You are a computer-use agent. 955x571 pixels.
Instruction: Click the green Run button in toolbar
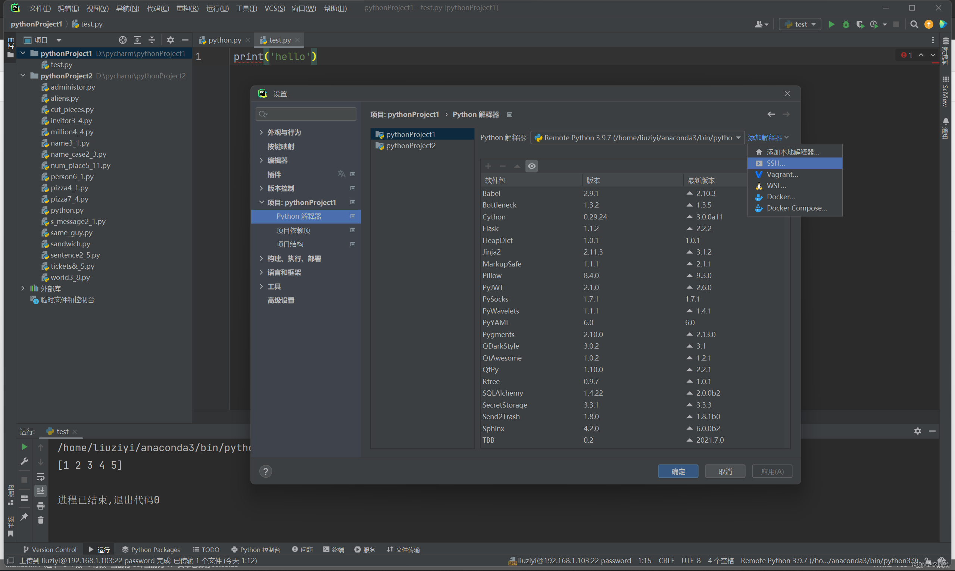click(831, 24)
